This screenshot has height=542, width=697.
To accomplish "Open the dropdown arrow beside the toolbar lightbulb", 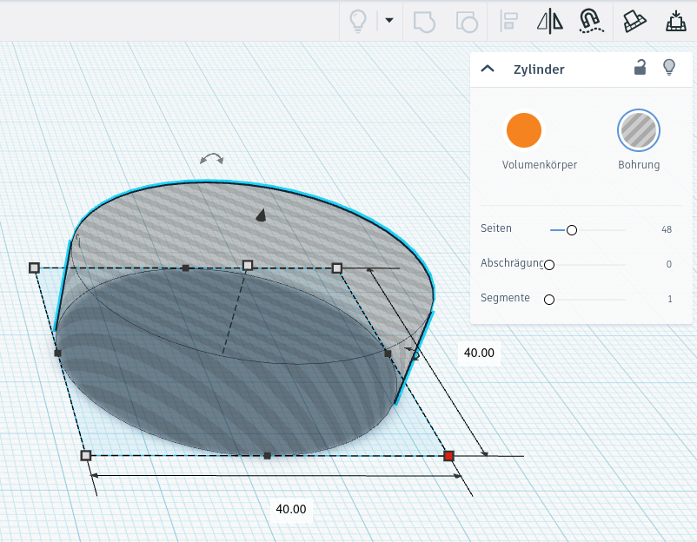I will (x=388, y=21).
